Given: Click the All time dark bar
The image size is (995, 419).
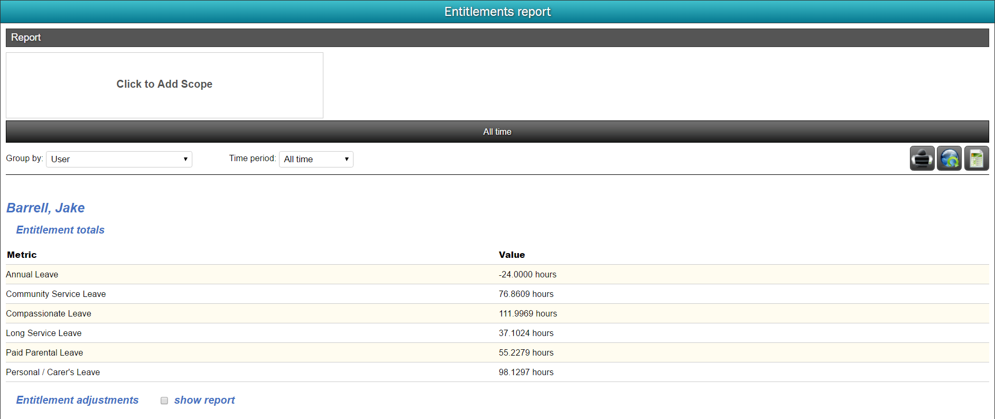Looking at the screenshot, I should tap(497, 132).
